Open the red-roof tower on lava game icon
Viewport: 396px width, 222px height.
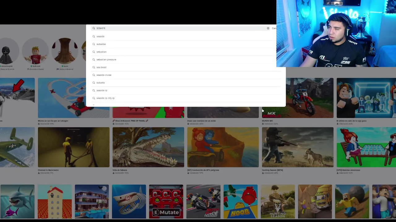(x=55, y=201)
